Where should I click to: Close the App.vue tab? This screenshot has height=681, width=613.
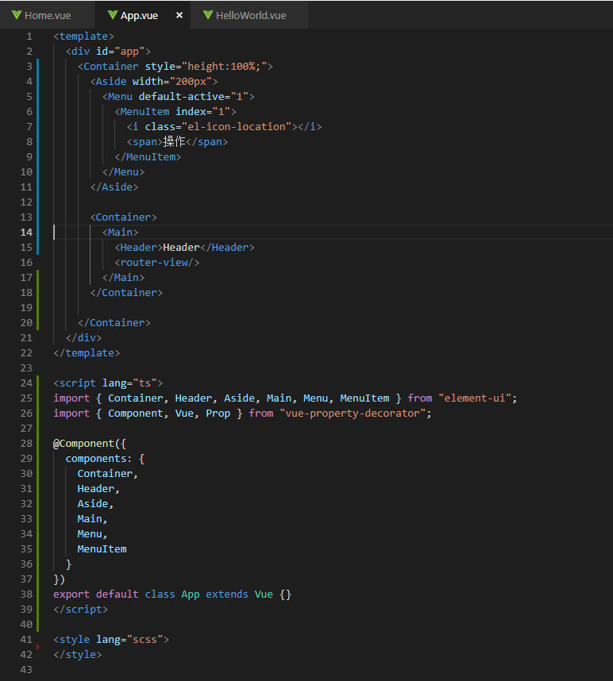(179, 15)
